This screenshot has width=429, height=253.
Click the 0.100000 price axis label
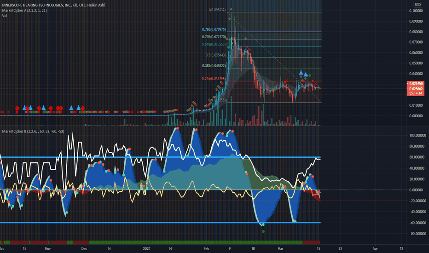click(x=416, y=11)
